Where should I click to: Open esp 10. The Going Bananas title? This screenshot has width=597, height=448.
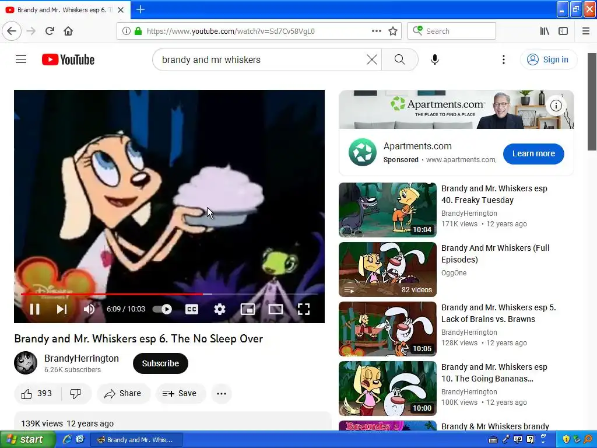tap(494, 373)
